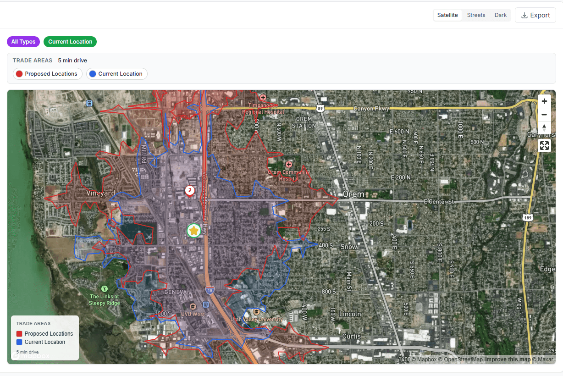Click red Proposed Locations legend swatch

tap(19, 334)
